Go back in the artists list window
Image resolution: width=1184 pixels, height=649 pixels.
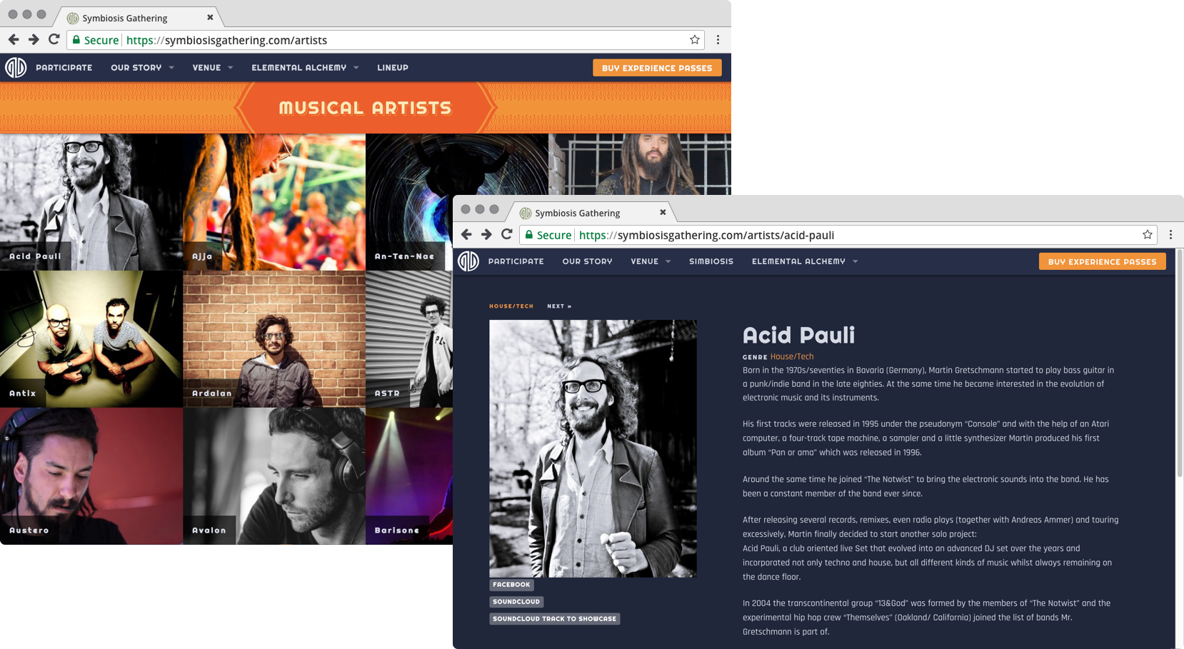click(x=14, y=40)
